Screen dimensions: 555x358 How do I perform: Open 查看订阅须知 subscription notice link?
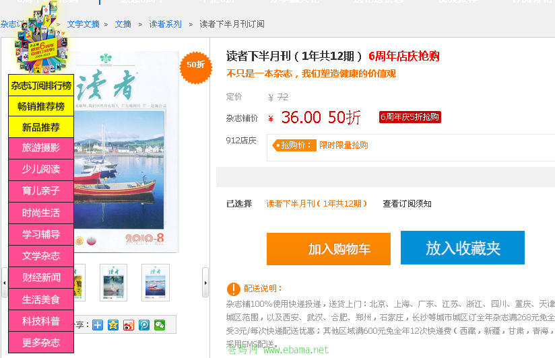point(407,204)
